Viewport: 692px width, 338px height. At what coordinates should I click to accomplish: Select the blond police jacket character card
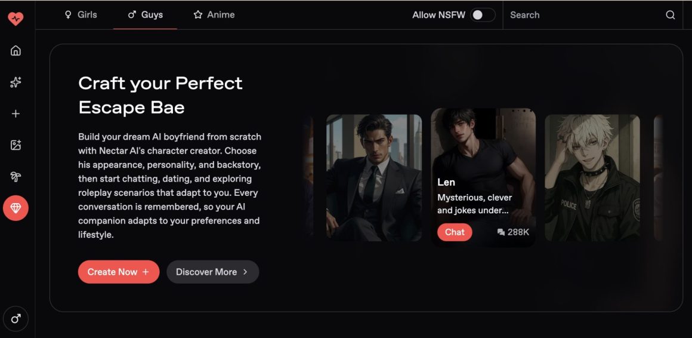pyautogui.click(x=592, y=177)
